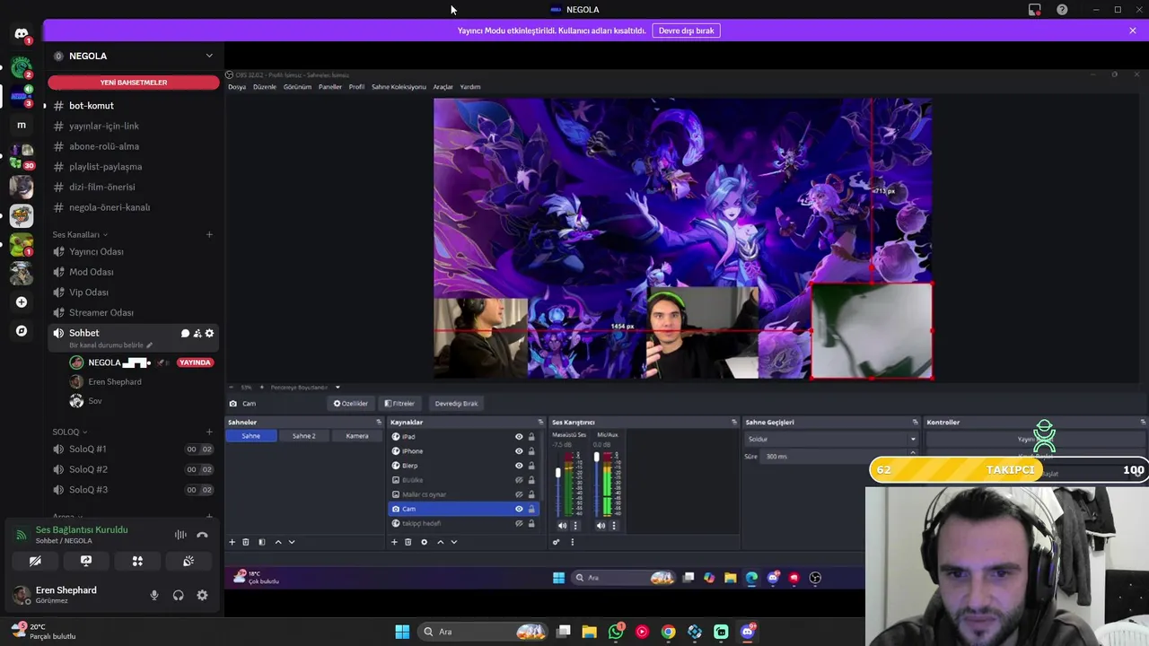The height and width of the screenshot is (646, 1149).
Task: Click the Windows Start button on taskbar
Action: click(402, 632)
